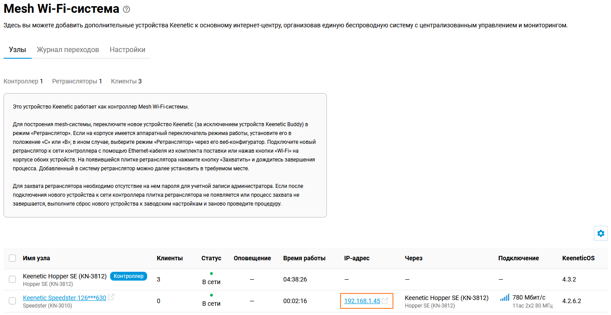The height and width of the screenshot is (315, 611).
Task: Click the blue Контроллер badge
Action: point(128,276)
